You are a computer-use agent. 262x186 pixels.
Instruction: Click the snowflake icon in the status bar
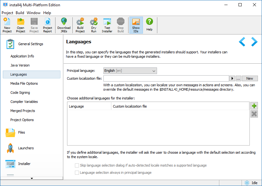[247, 183]
